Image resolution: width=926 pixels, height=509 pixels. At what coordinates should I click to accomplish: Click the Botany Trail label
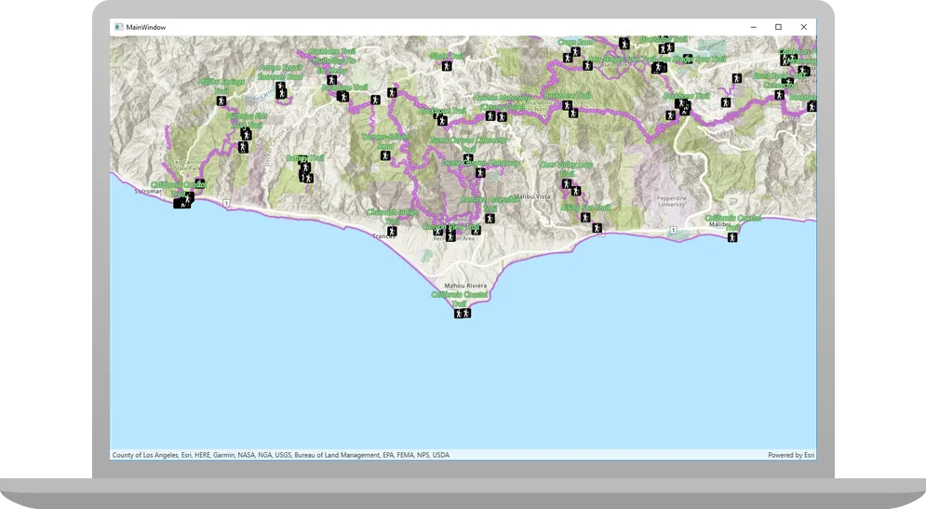tap(305, 157)
